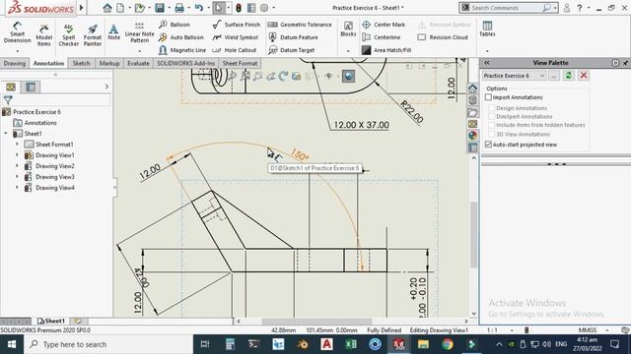Image resolution: width=631 pixels, height=354 pixels.
Task: Insert a Surface Finish symbol
Action: click(x=237, y=25)
